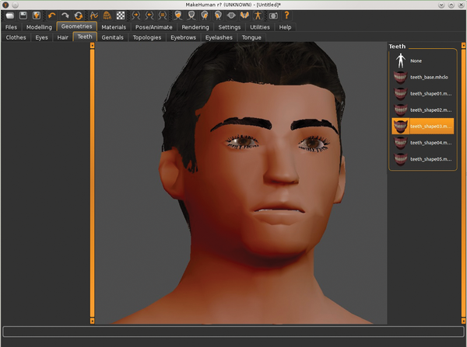Click the full body figure camera icon

pyautogui.click(x=258, y=16)
